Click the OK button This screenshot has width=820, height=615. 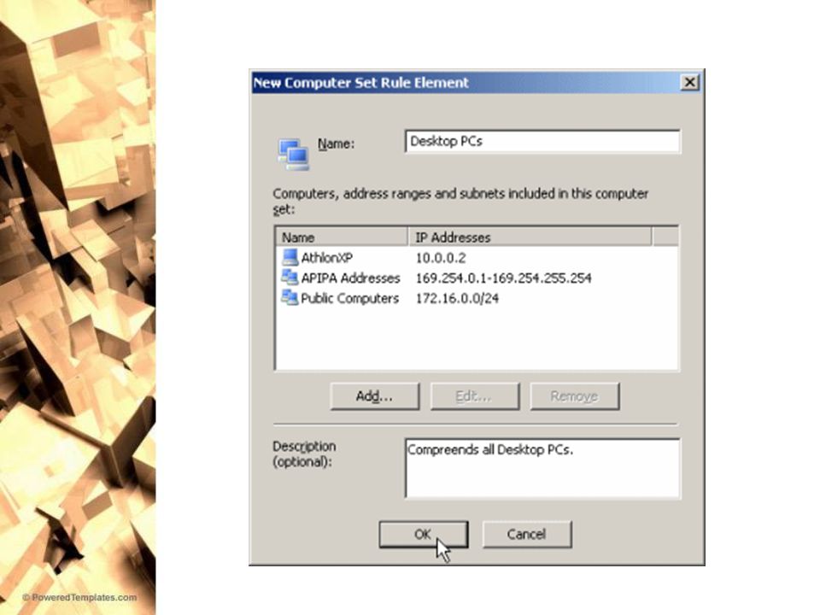click(423, 534)
